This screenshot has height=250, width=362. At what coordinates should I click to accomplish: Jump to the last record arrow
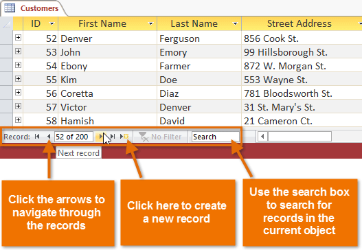[x=113, y=137]
